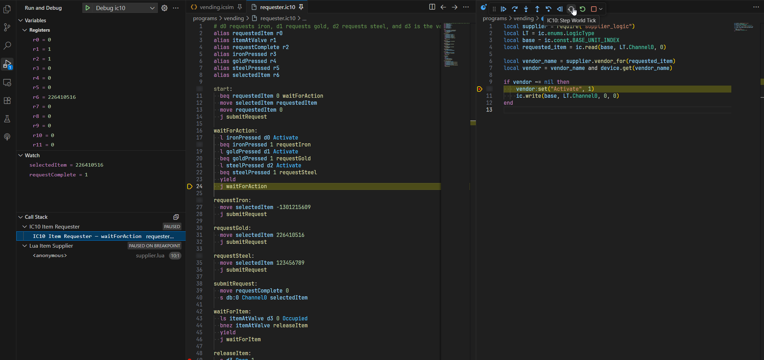
Task: Click the debug toolbar drag handle
Action: [494, 9]
